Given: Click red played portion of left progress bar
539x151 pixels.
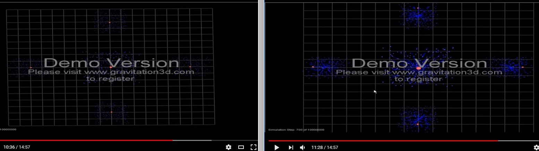Looking at the screenshot, I should (x=87, y=140).
